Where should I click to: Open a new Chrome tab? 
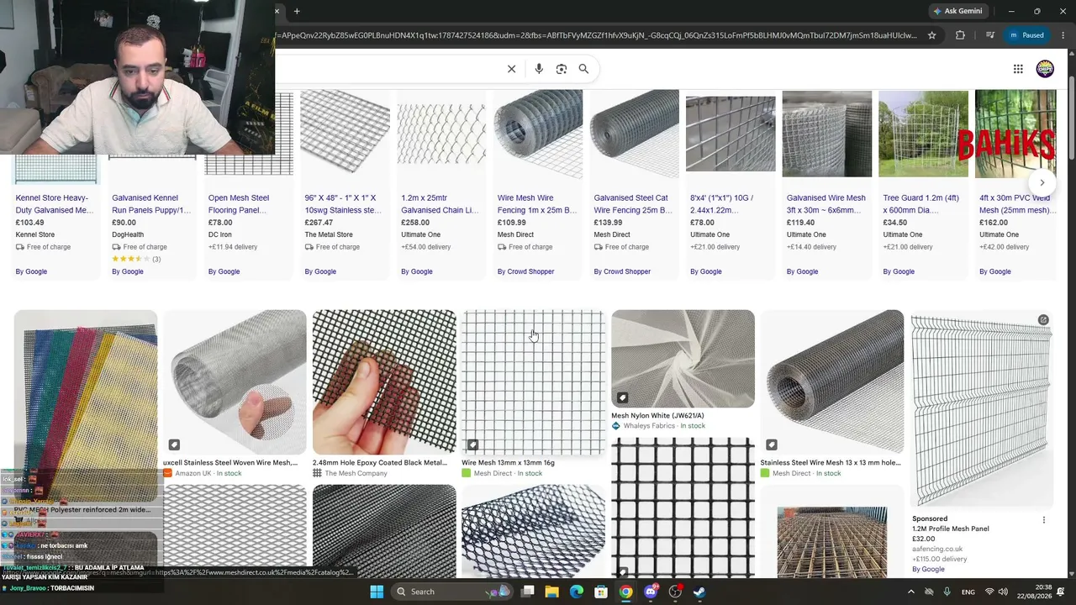coord(297,11)
